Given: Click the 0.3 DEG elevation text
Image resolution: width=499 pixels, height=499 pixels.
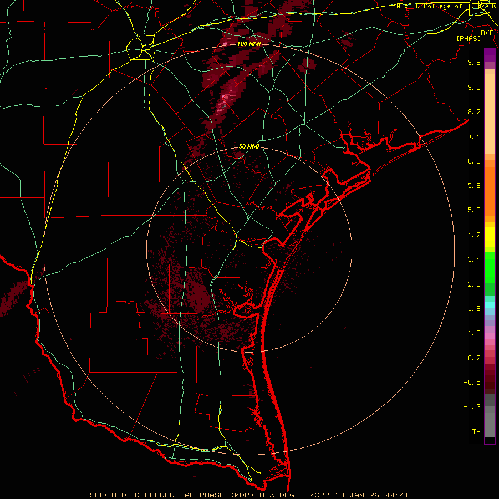Looking at the screenshot, I should [277, 495].
